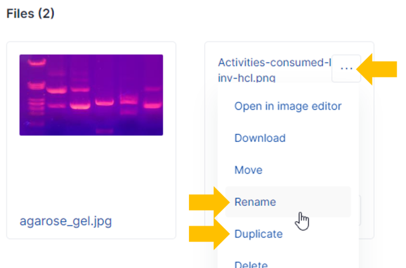Open the agarose gel image thumbnail

coord(91,95)
